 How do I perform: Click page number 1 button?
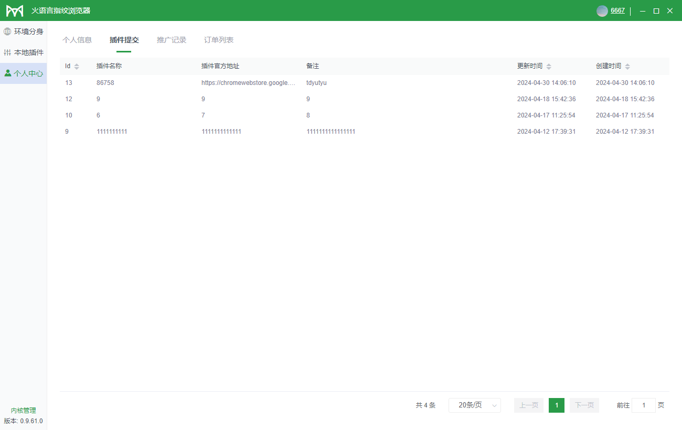(x=557, y=405)
